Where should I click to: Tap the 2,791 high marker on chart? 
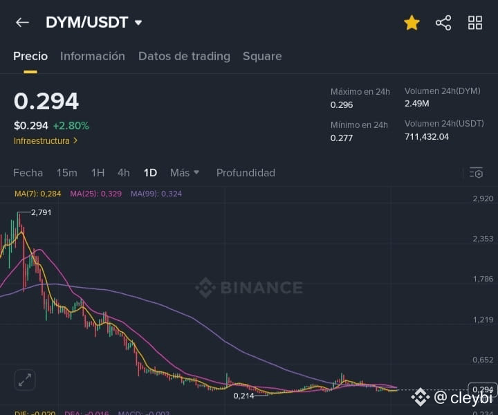coord(41,212)
